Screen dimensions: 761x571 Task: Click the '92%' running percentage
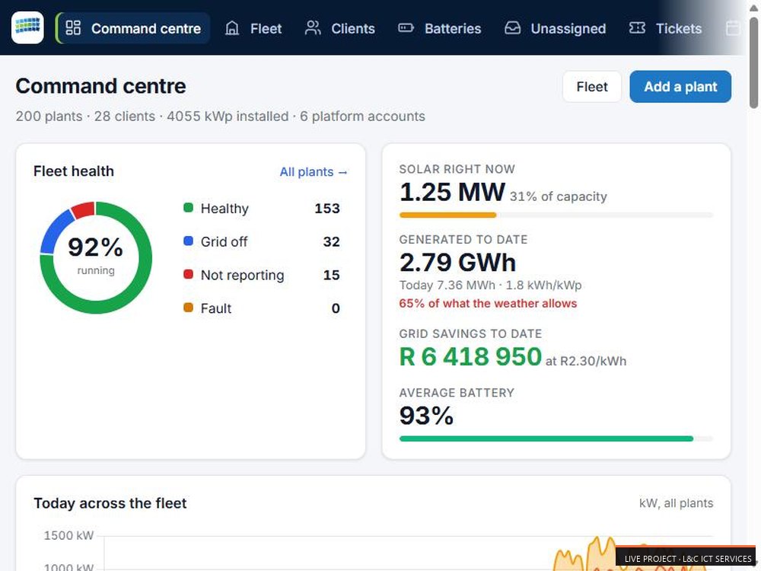pos(96,247)
